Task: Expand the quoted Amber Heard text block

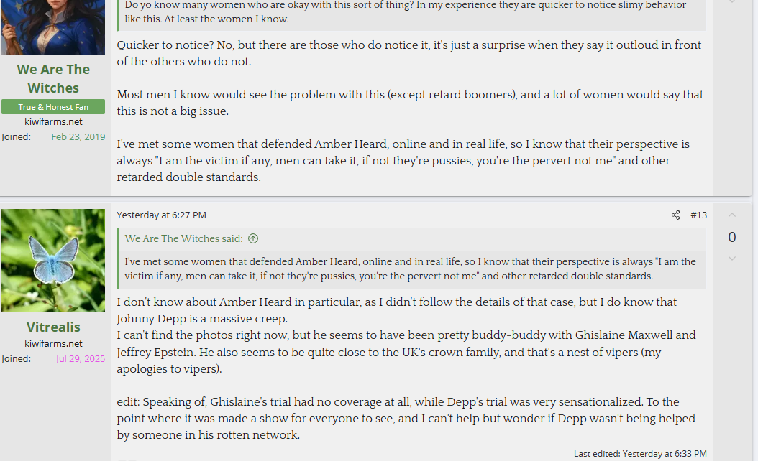Action: [412, 269]
